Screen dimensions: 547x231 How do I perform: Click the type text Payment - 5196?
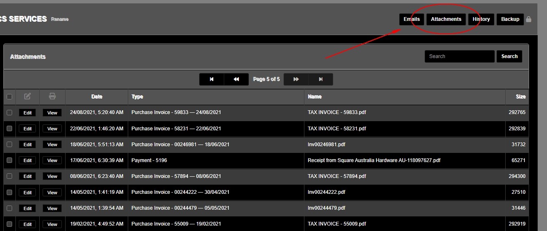149,160
